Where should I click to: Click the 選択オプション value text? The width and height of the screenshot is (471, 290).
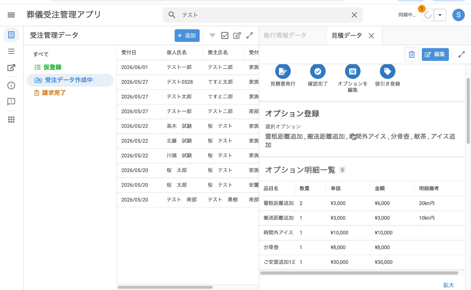[x=360, y=141]
